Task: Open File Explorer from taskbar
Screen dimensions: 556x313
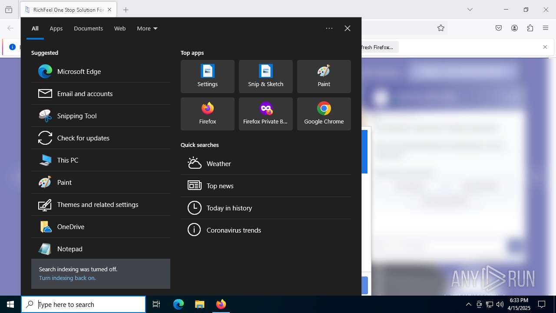Action: click(200, 304)
